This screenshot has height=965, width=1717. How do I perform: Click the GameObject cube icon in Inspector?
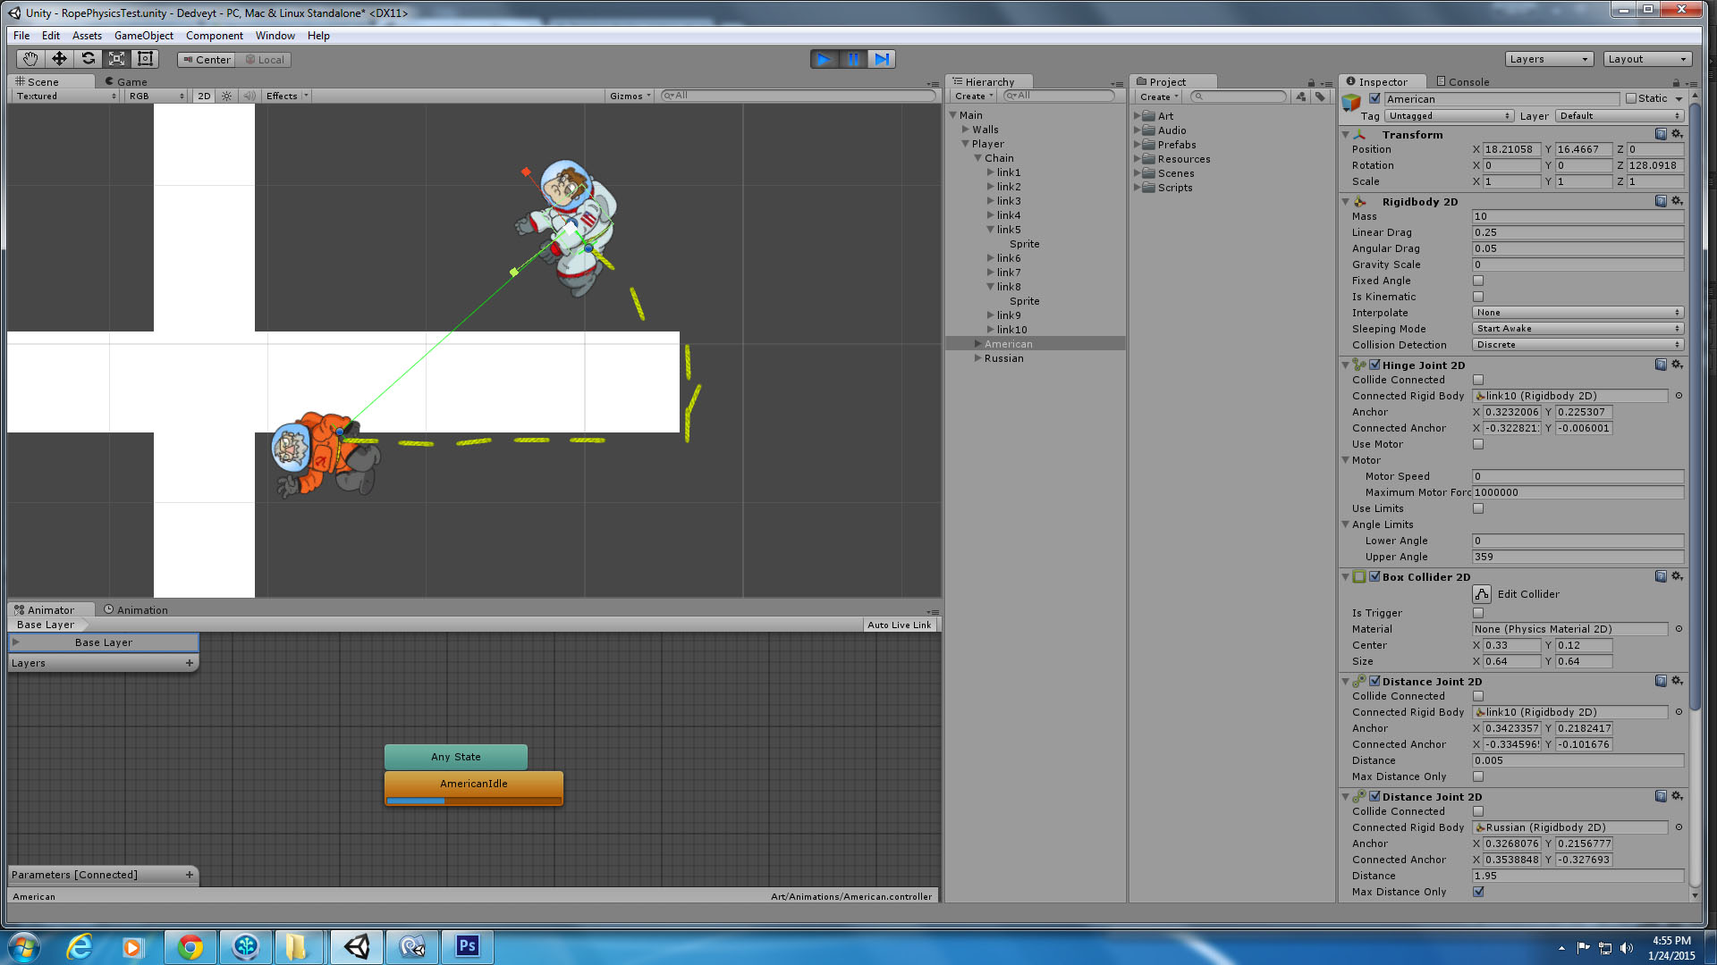[x=1351, y=104]
